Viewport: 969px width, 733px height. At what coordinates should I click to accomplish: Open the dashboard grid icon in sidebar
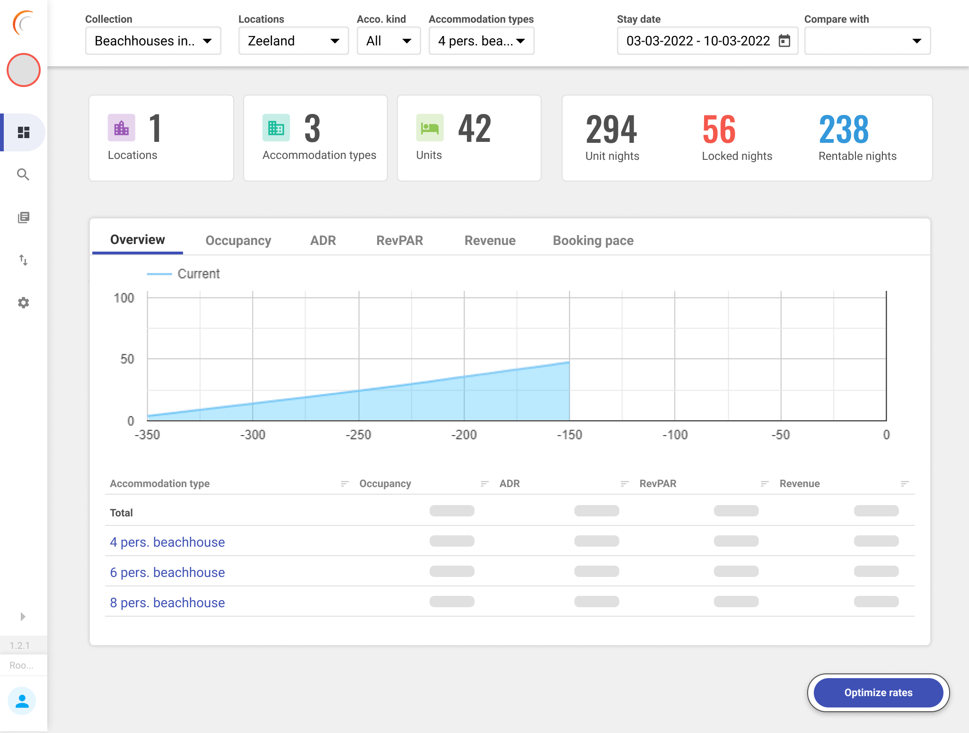(23, 132)
